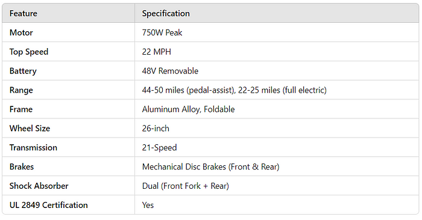Screen dimensions: 422x220
Task: Select the Motor row label
Action: tap(21, 32)
